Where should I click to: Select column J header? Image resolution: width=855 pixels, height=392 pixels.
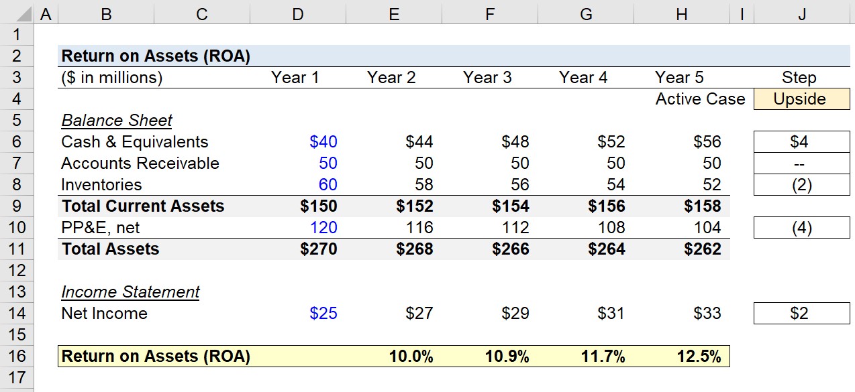point(802,12)
